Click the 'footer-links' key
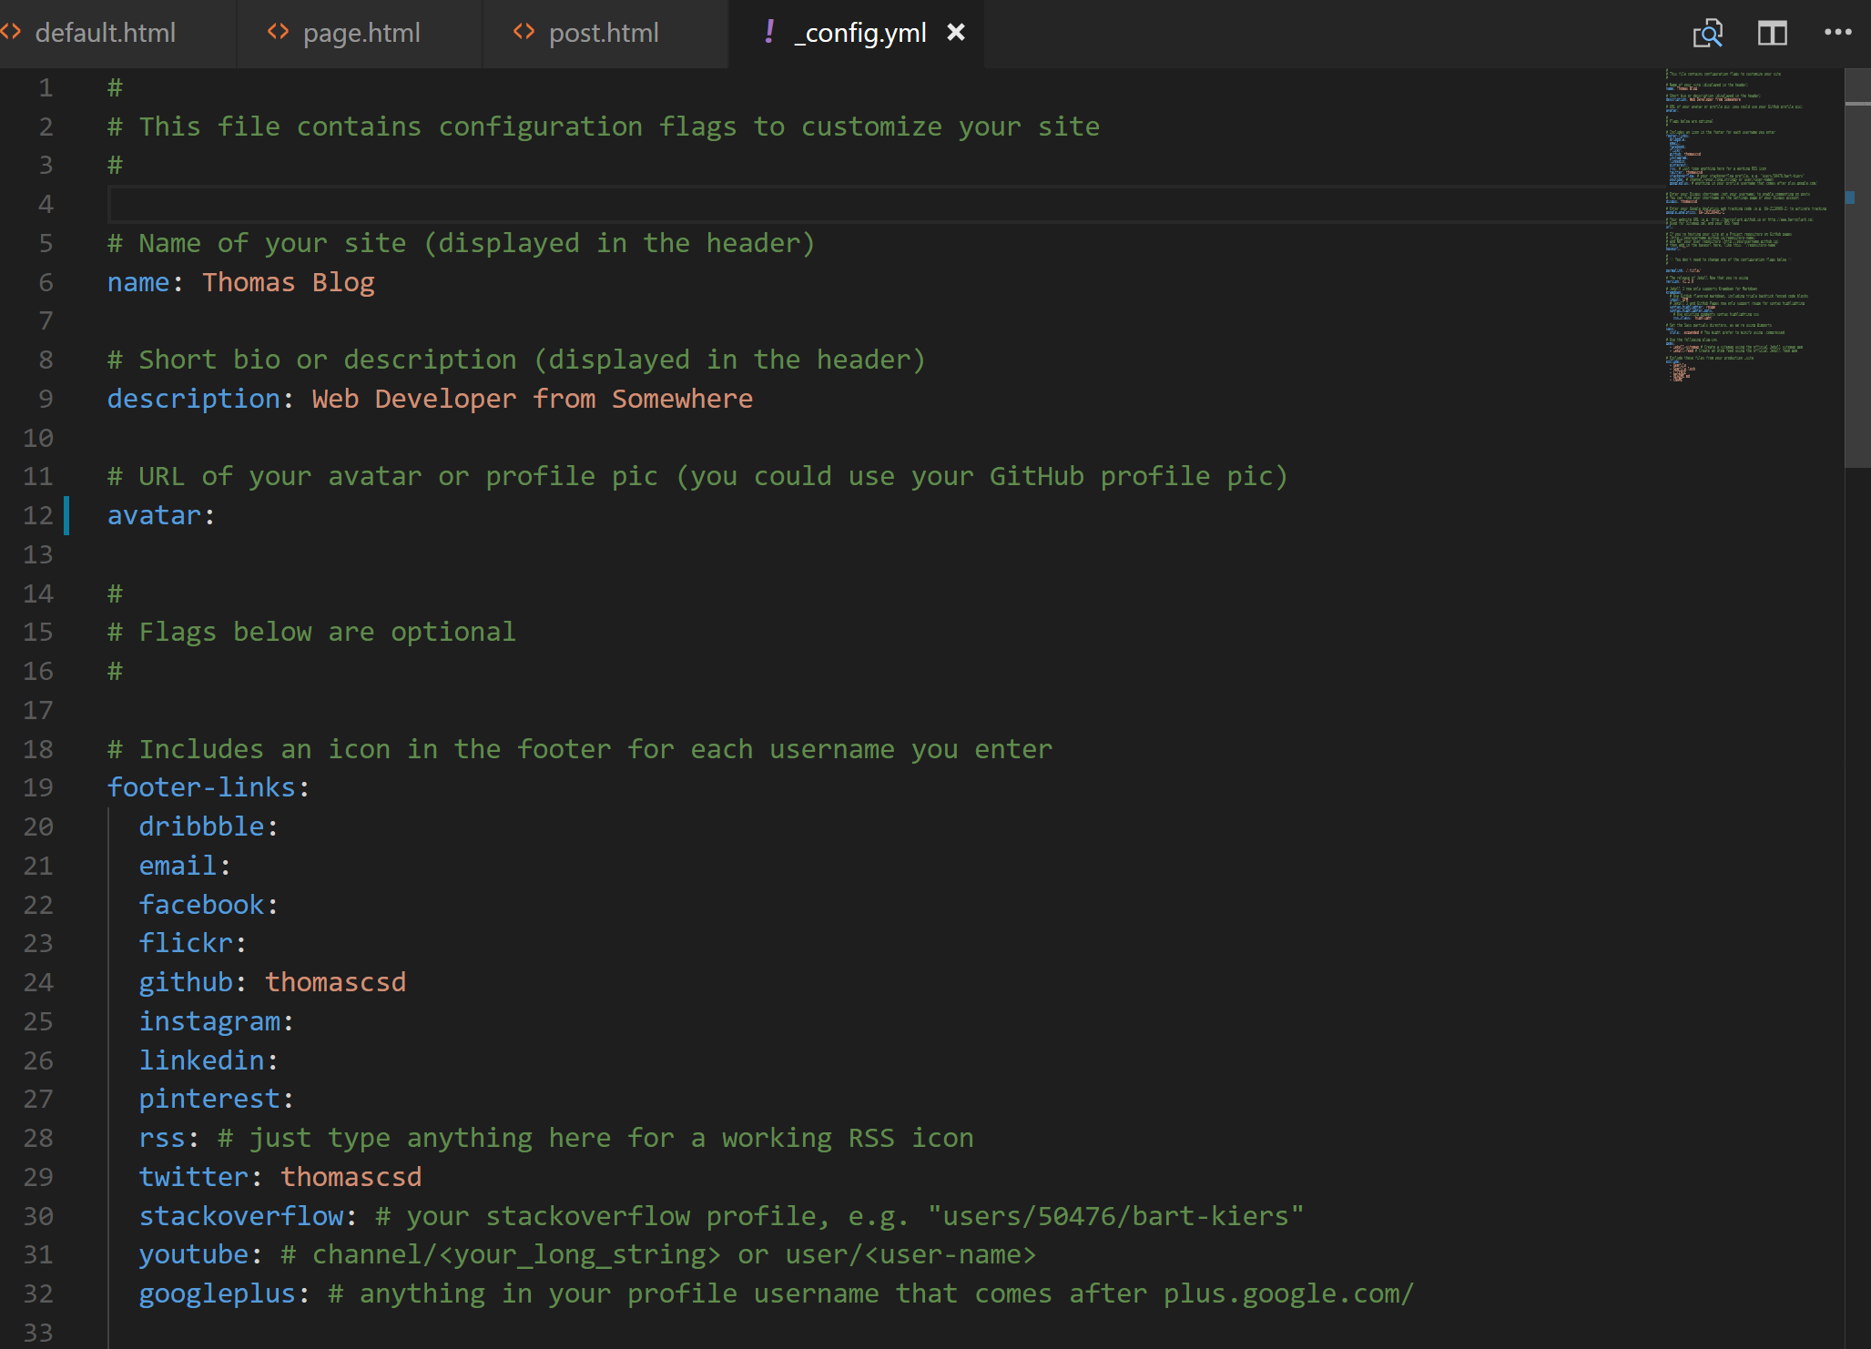The width and height of the screenshot is (1871, 1349). pyautogui.click(x=201, y=788)
